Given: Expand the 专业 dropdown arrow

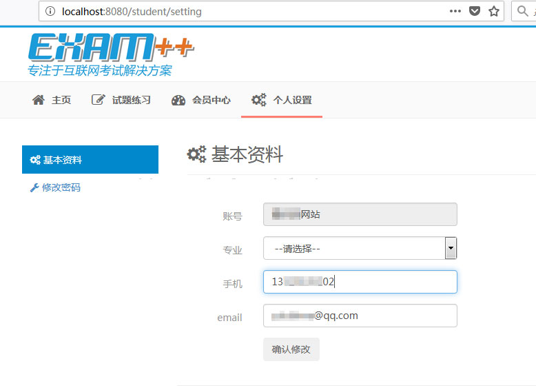Looking at the screenshot, I should (451, 248).
